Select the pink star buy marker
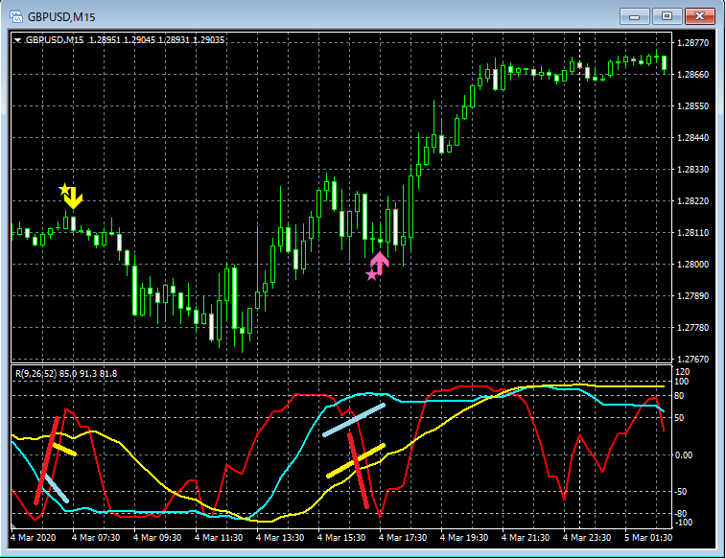 (371, 276)
